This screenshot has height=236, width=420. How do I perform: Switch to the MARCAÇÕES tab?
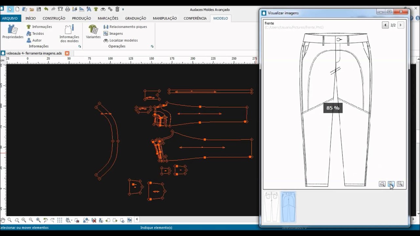pos(108,18)
